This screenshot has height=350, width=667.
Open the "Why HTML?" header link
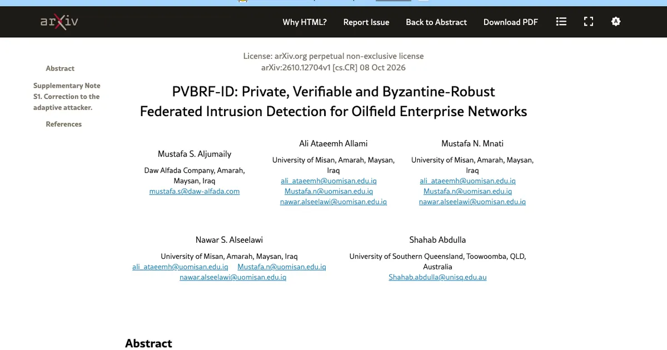[305, 22]
